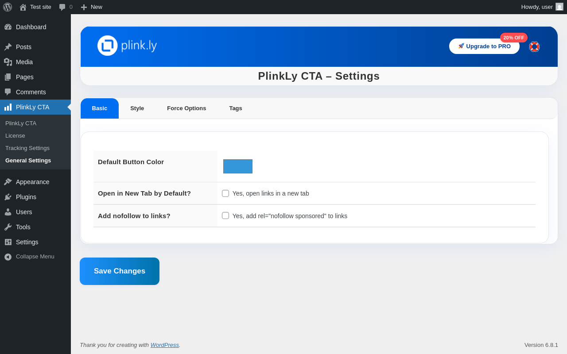Open Users in the sidebar
Viewport: 567px width, 354px height.
point(24,212)
